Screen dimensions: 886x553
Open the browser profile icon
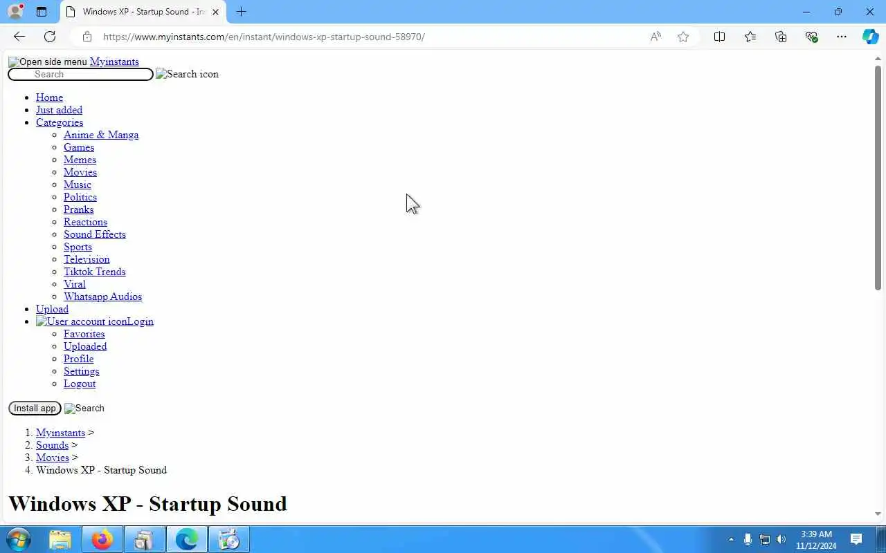click(15, 12)
